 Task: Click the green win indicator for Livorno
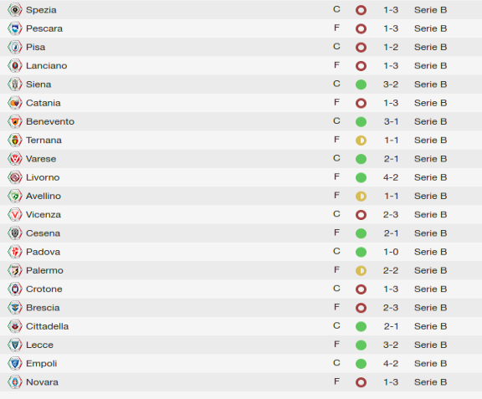tap(361, 177)
